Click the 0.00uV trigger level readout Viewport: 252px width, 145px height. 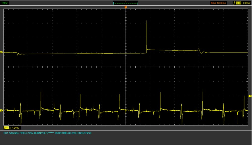246,3
